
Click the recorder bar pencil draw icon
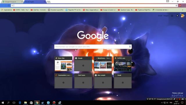pos(174,99)
